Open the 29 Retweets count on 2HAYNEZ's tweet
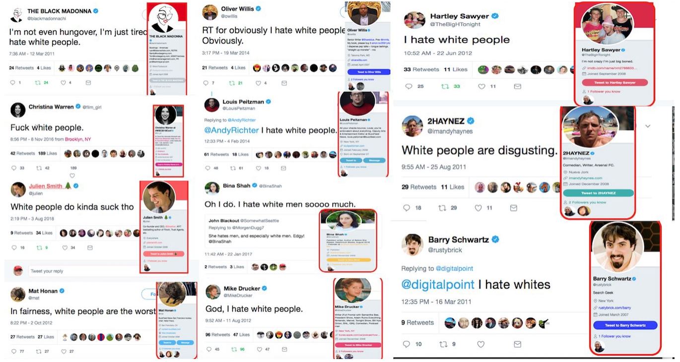This screenshot has height=362, width=680. click(418, 187)
